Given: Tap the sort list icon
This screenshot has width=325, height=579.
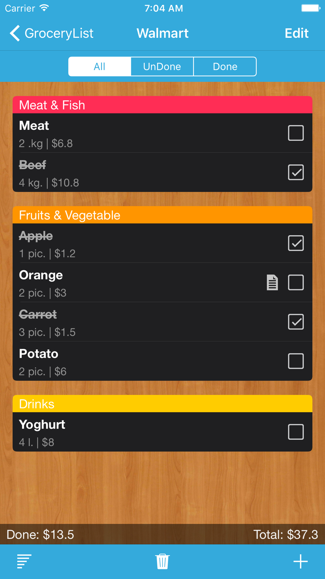Looking at the screenshot, I should coord(24,561).
